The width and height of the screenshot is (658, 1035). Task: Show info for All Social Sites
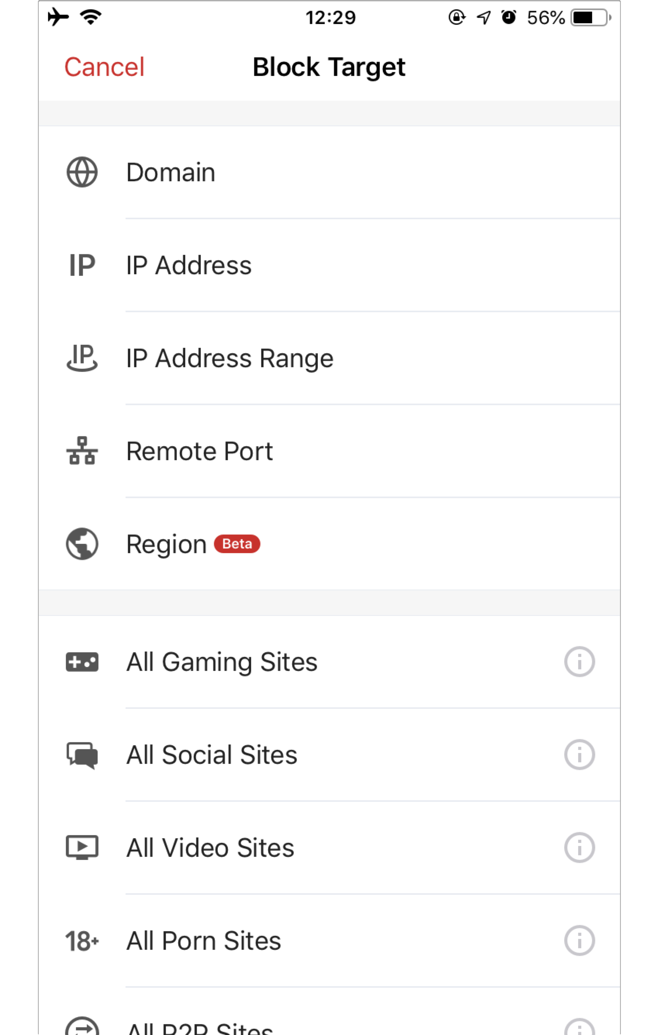point(579,754)
